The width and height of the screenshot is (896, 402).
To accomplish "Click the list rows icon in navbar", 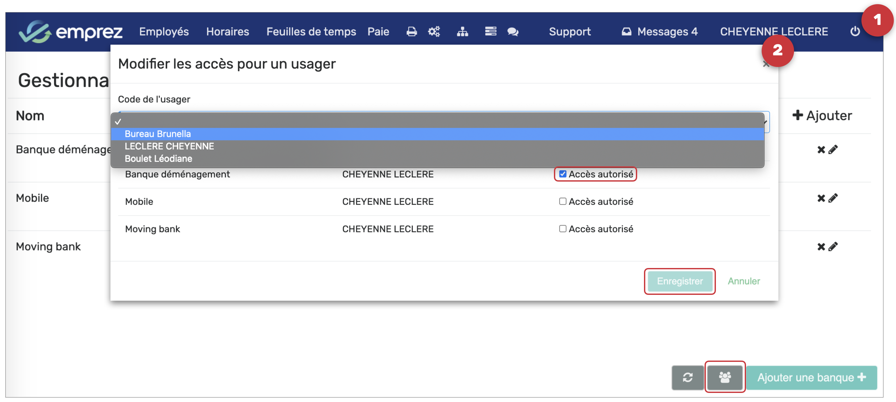I will 490,32.
